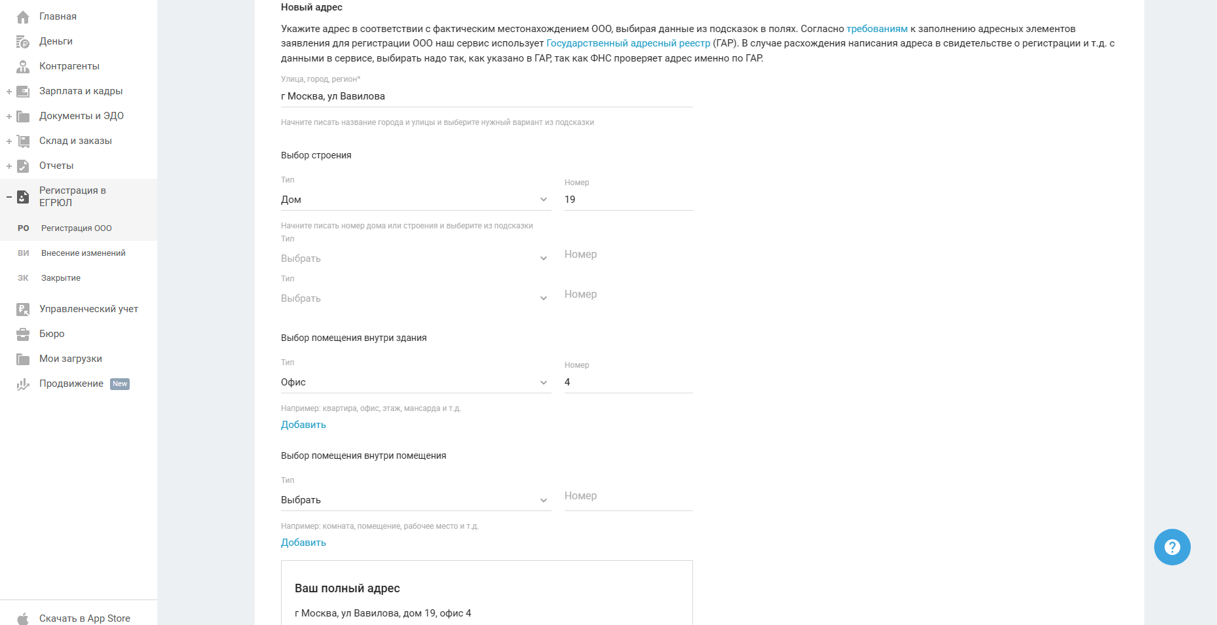The image size is (1217, 625).
Task: Click Добавить under the Офис room field
Action: pos(303,425)
